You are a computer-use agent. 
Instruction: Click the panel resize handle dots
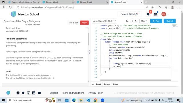[x=89, y=52]
